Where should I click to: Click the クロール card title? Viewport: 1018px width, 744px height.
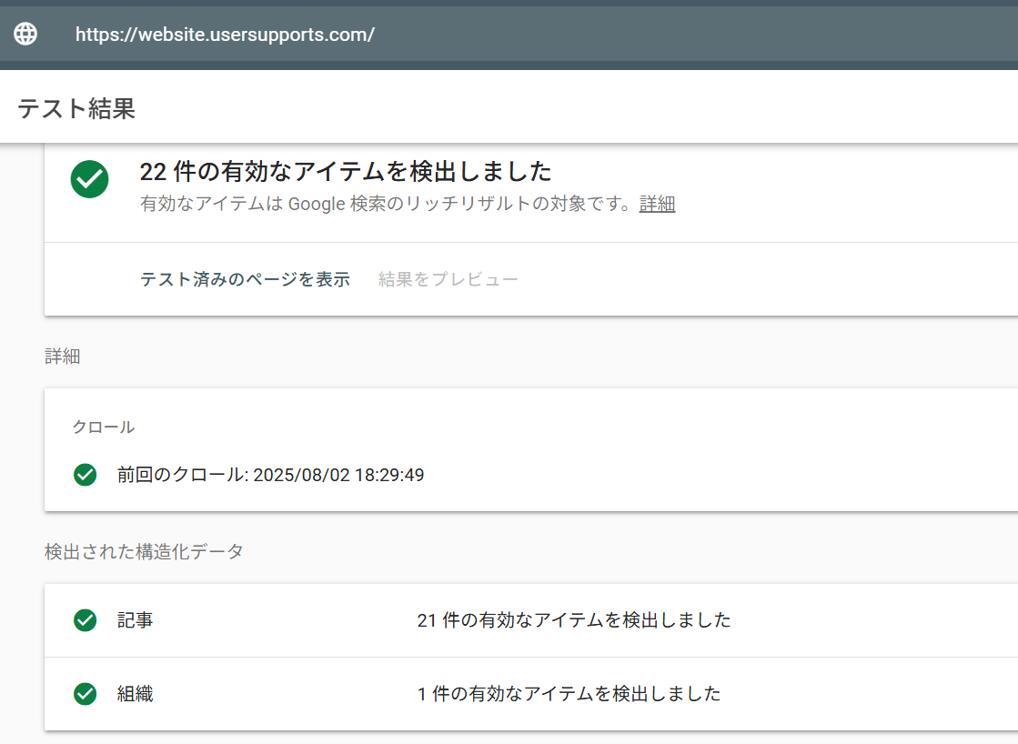pos(103,427)
